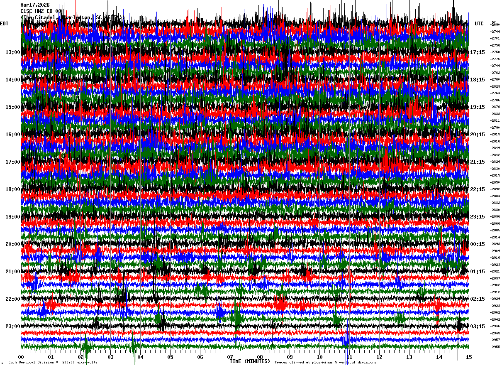
Task: Select the DC offset value -2849
Action: pos(495,148)
